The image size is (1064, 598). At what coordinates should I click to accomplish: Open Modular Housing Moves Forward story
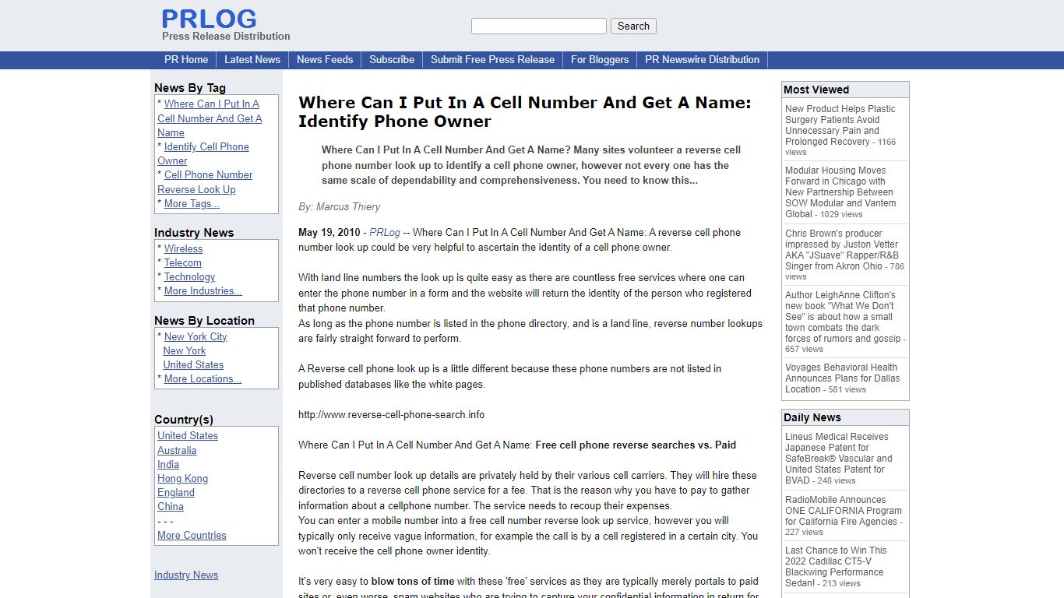coord(840,192)
